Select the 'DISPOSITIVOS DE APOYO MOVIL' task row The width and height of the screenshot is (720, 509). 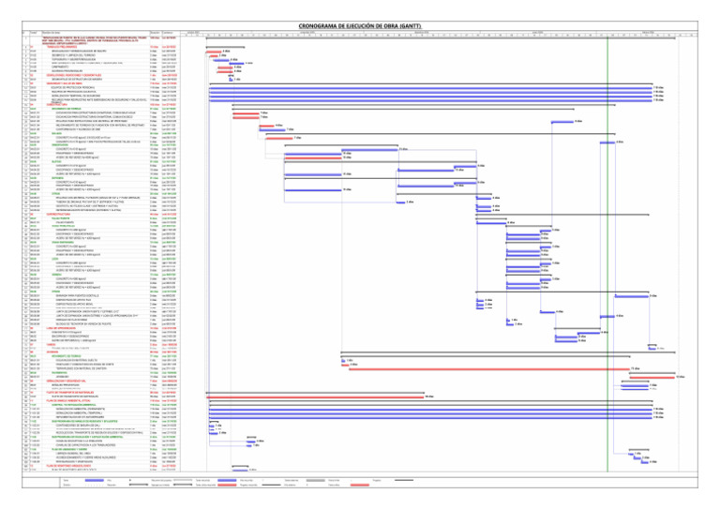click(101, 304)
